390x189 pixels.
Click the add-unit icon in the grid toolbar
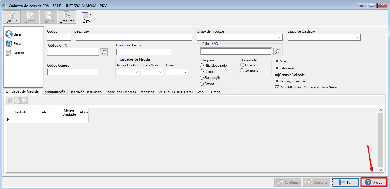(10, 100)
